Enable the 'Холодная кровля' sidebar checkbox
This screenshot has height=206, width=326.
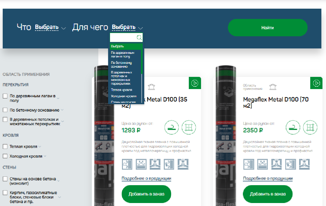click(5, 156)
